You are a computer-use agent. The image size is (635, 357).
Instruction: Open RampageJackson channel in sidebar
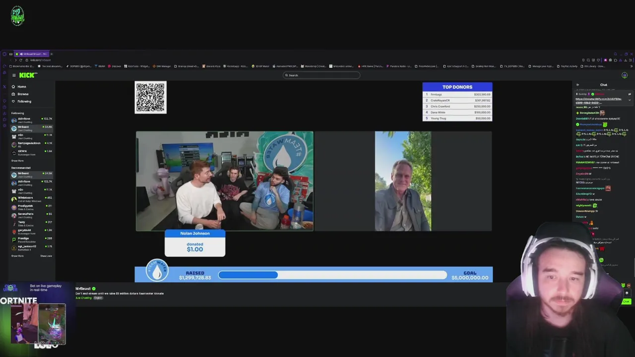(x=32, y=144)
